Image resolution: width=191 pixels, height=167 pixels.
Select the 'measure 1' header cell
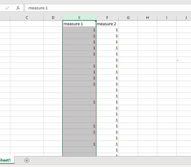point(79,24)
